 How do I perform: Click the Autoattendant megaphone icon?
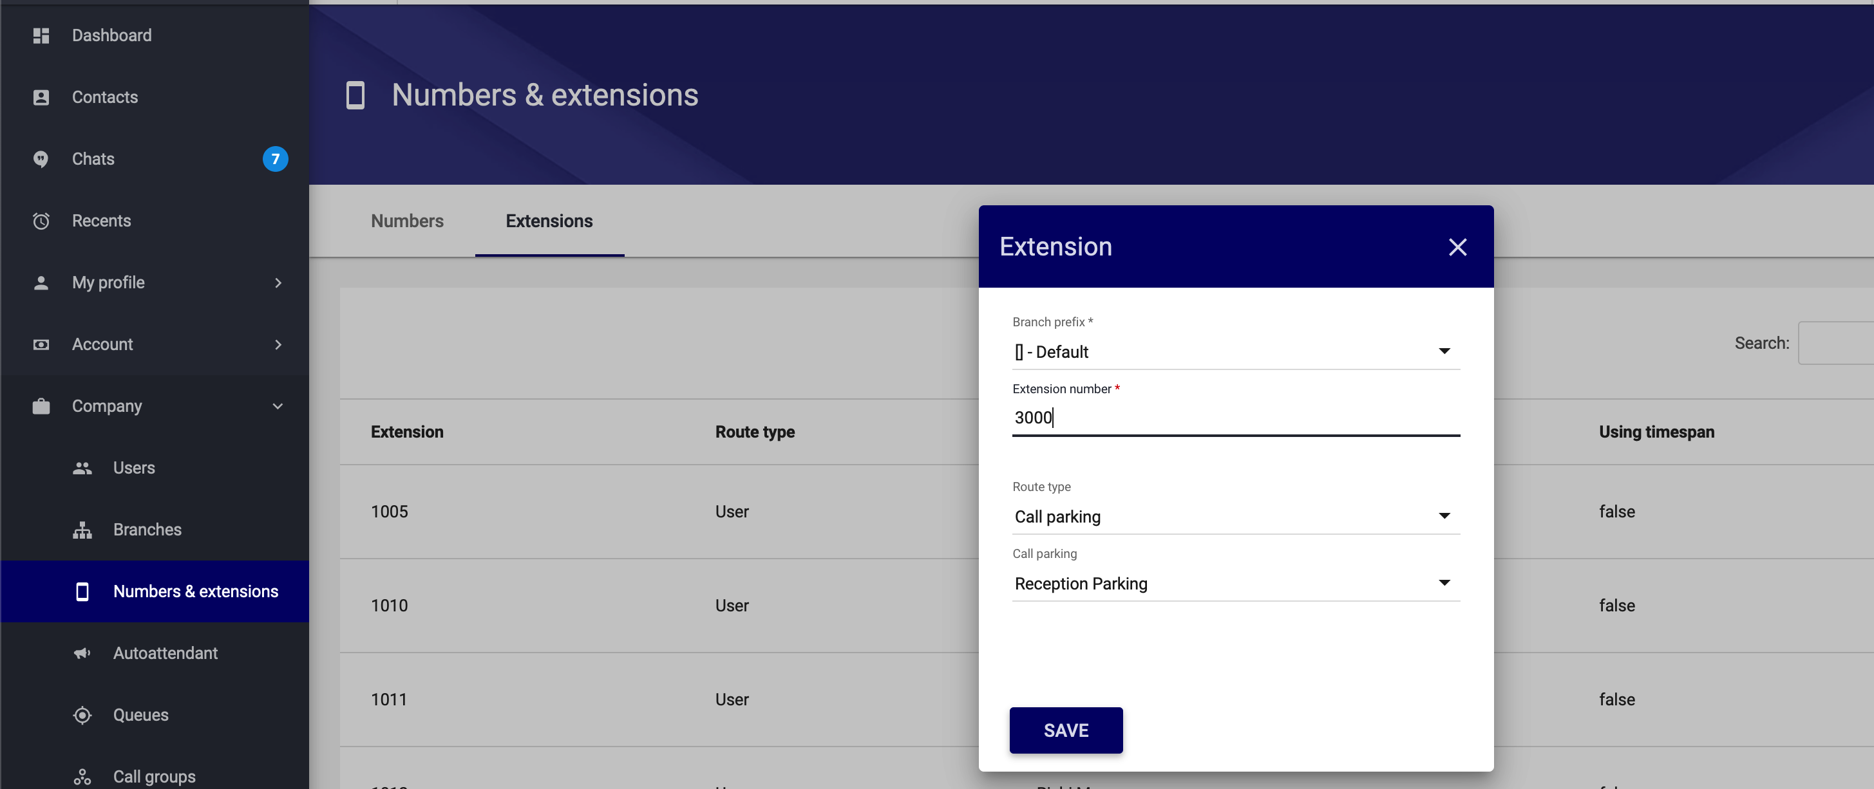[x=82, y=654]
